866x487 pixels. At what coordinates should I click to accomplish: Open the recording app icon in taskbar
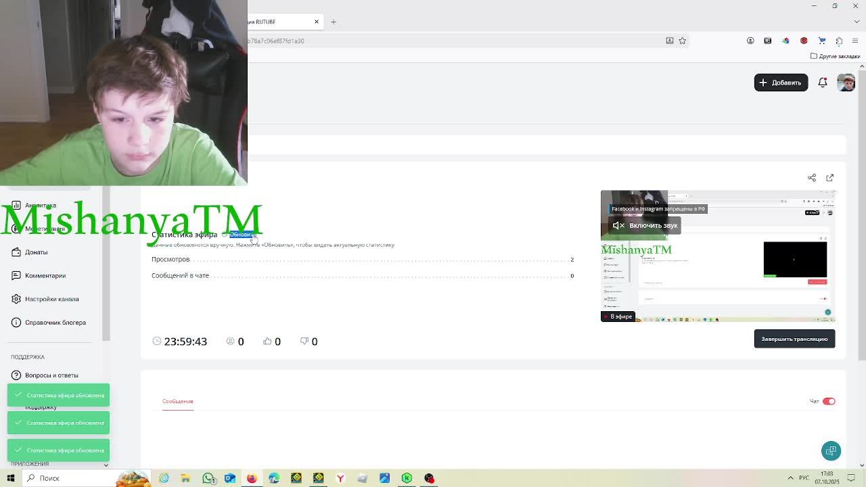(x=429, y=478)
